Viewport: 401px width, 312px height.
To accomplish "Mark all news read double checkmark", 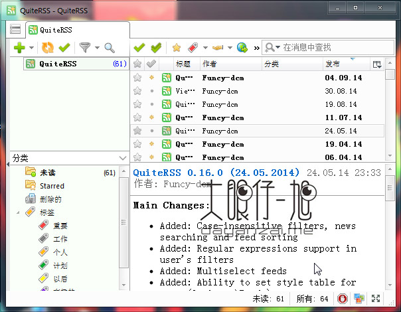I will coord(156,48).
